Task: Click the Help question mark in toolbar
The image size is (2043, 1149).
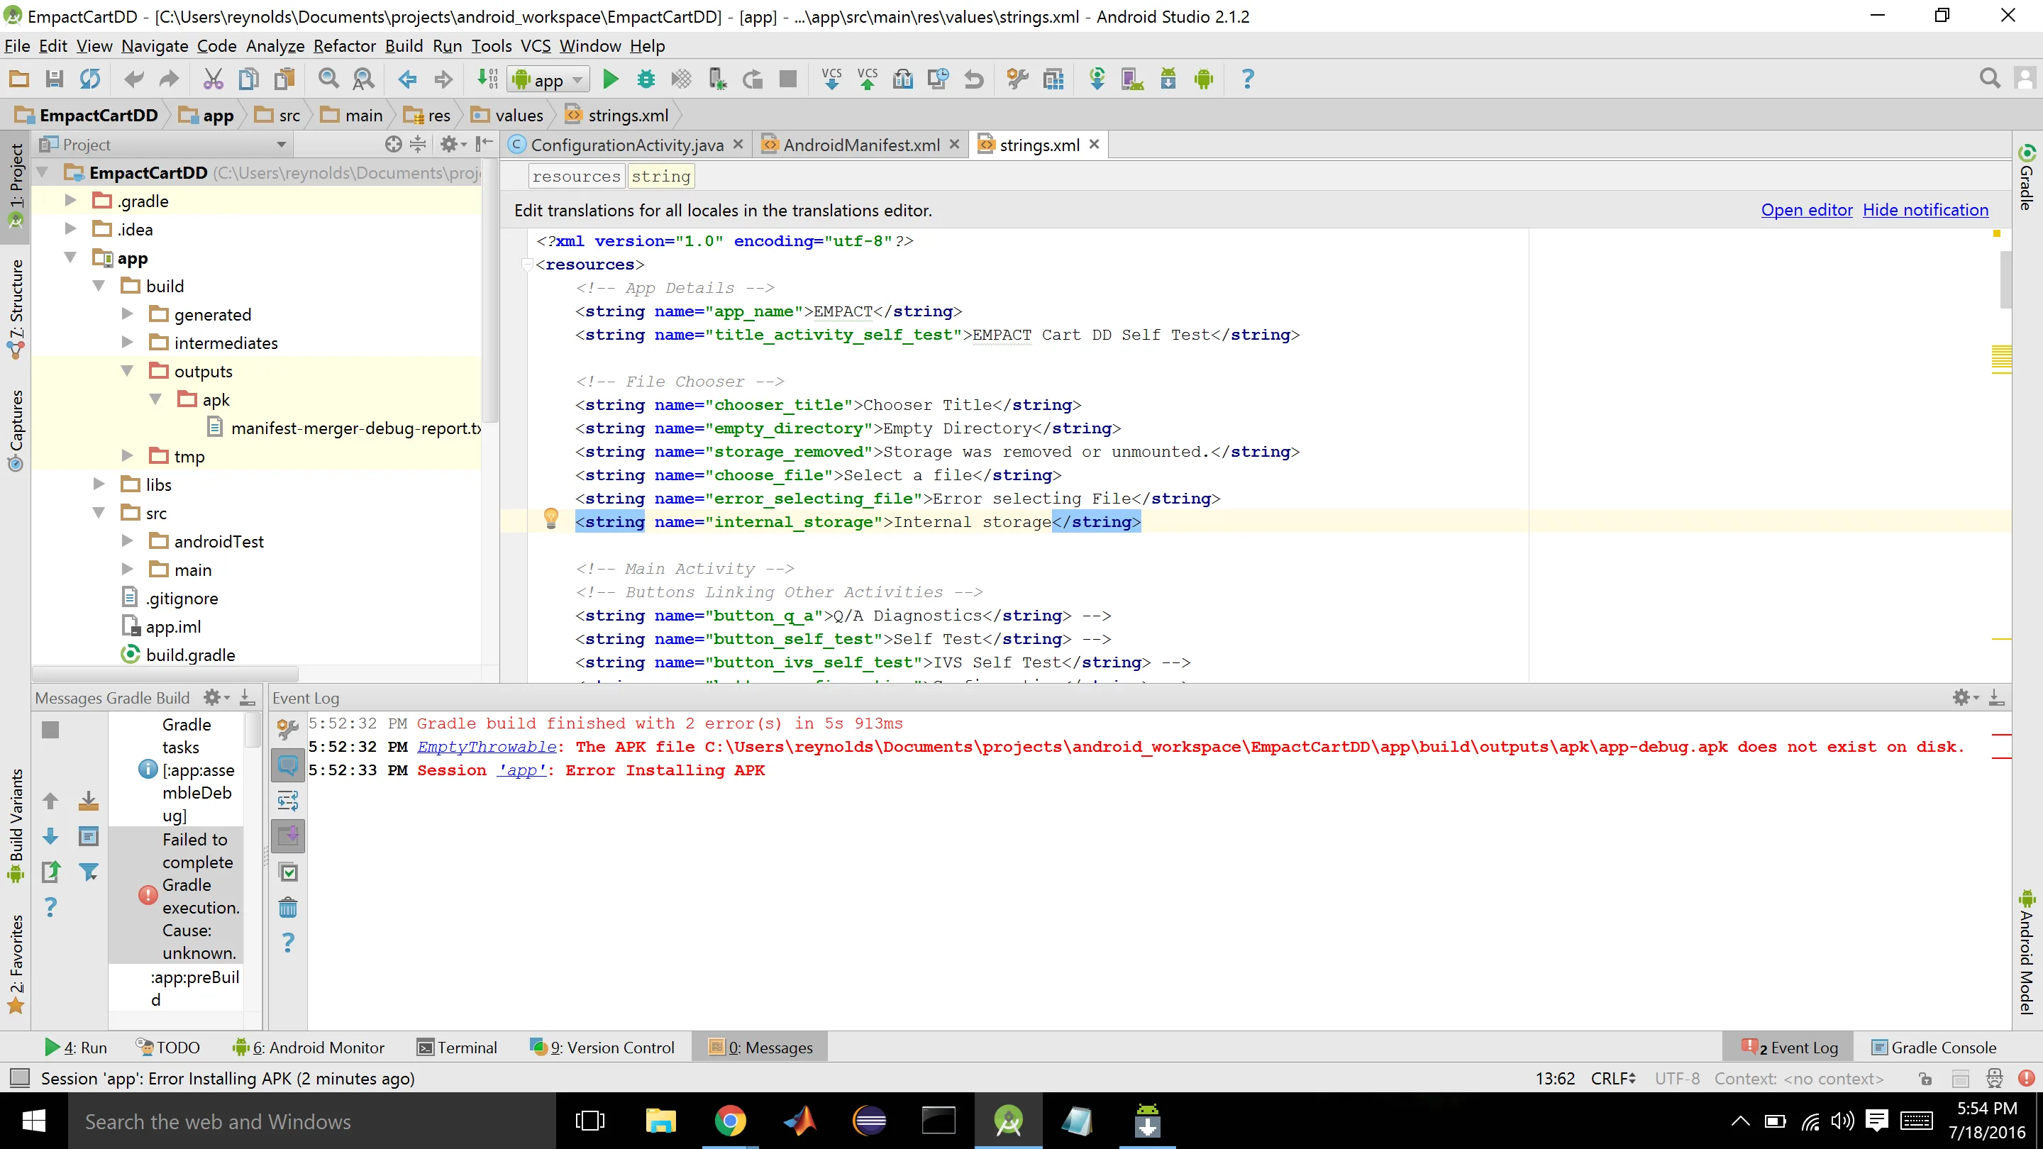Action: coord(1248,79)
